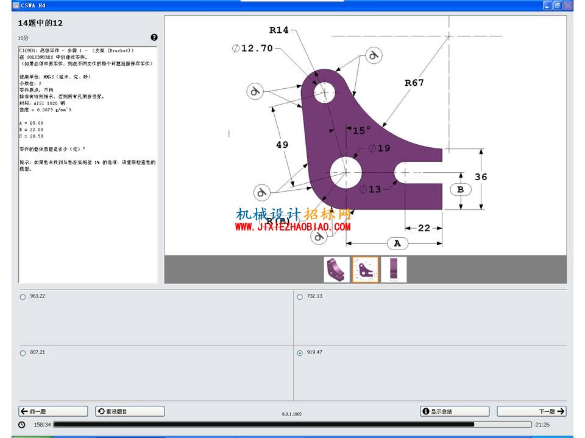This screenshot has width=585, height=438.
Task: Click the 14题中的12 question heading
Action: click(x=40, y=23)
